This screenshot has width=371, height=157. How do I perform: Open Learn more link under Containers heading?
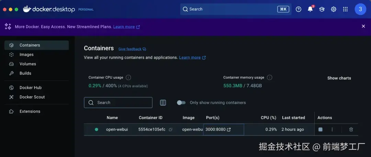coord(192,57)
